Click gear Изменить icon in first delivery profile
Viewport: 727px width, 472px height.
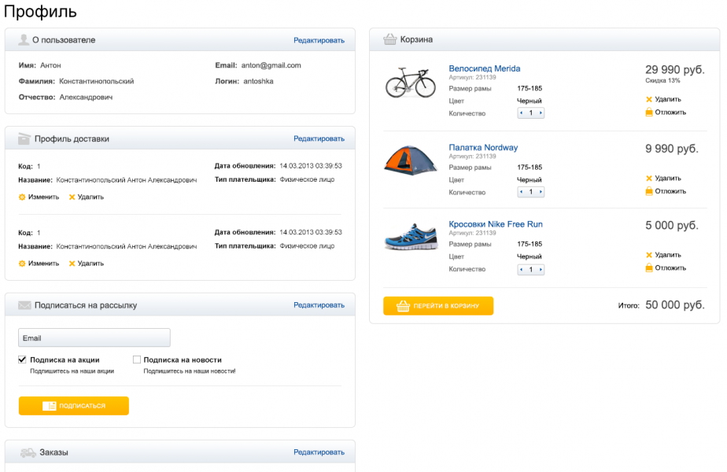(x=22, y=197)
